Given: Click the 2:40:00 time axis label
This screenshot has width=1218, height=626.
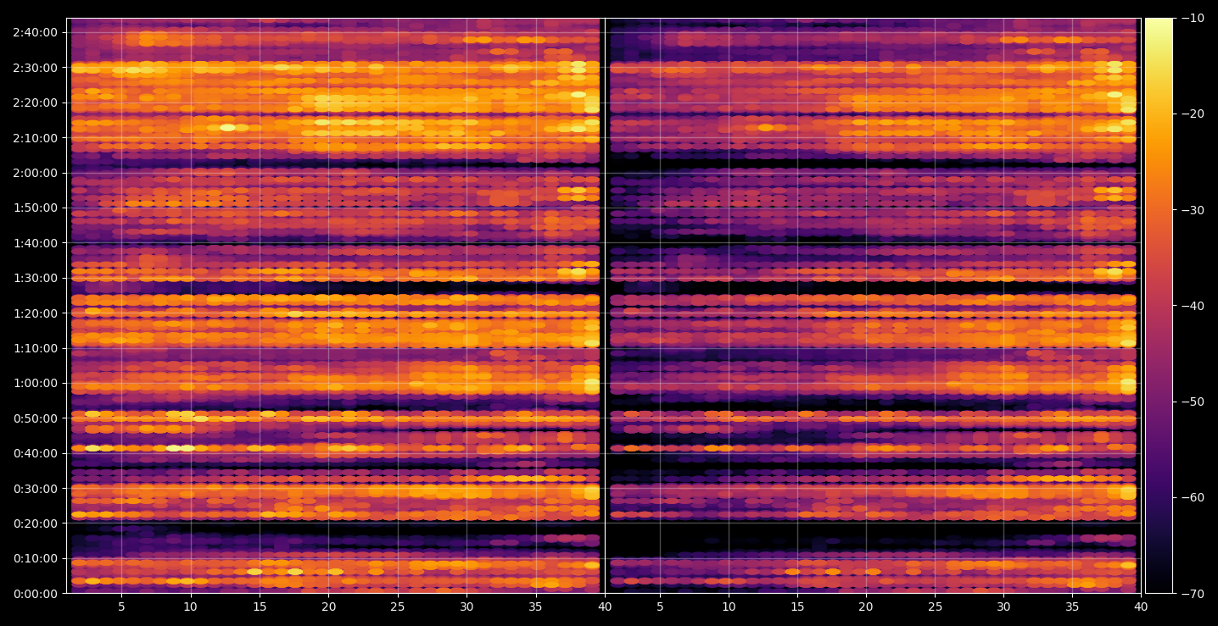Looking at the screenshot, I should [36, 32].
